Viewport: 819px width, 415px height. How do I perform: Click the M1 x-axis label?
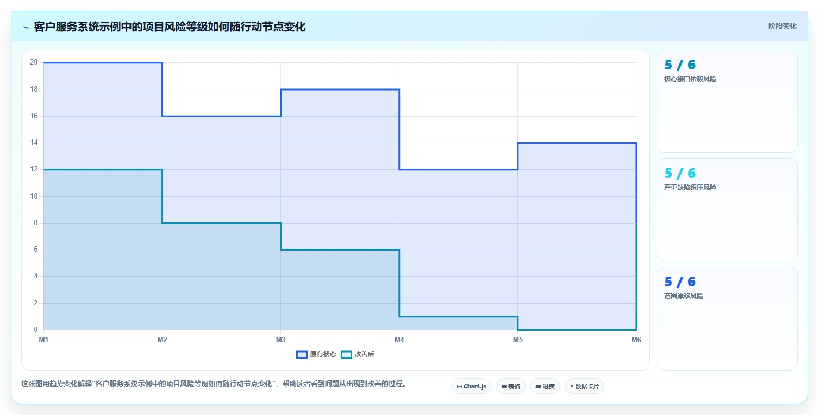(43, 340)
